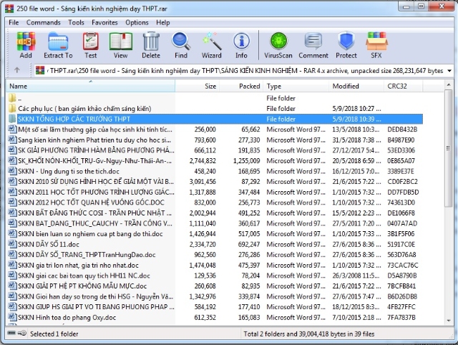The width and height of the screenshot is (458, 345).
Task: Open the Commands menu
Action: tap(44, 22)
